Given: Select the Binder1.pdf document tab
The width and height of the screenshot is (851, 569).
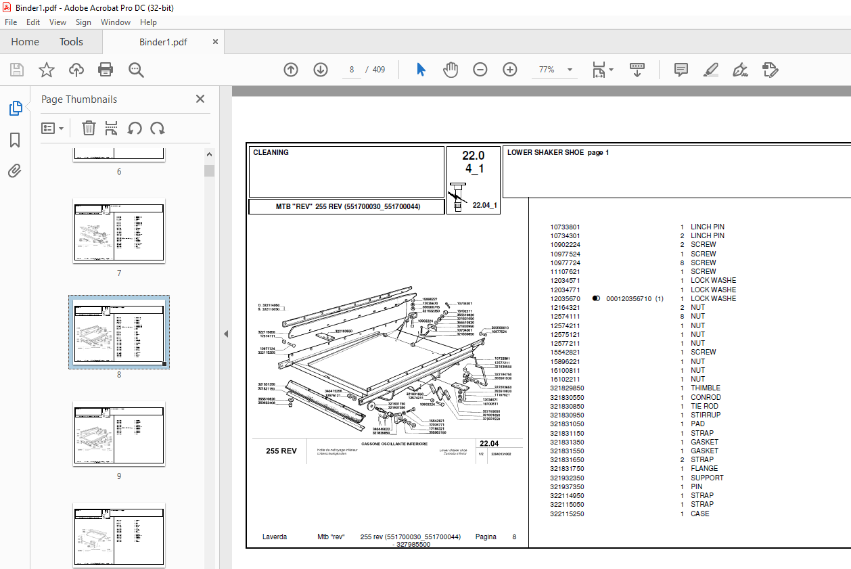Looking at the screenshot, I should point(163,42).
